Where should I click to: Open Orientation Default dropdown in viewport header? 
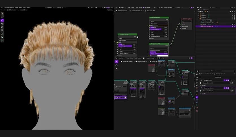pos(11,10)
